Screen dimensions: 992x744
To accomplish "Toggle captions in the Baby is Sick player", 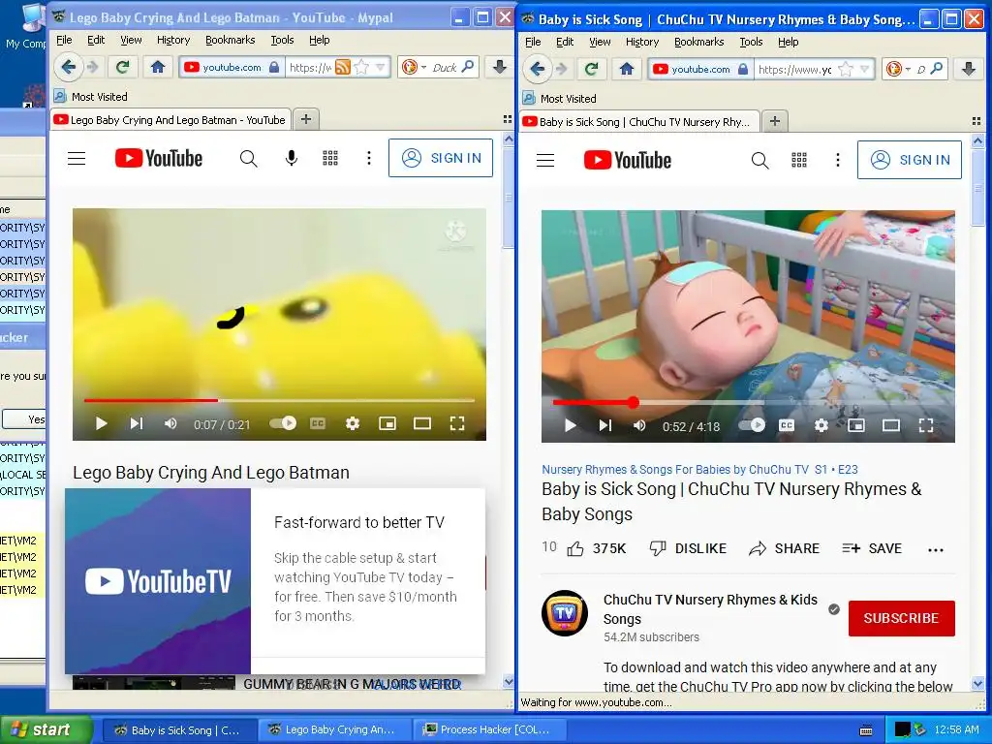I will pos(787,425).
